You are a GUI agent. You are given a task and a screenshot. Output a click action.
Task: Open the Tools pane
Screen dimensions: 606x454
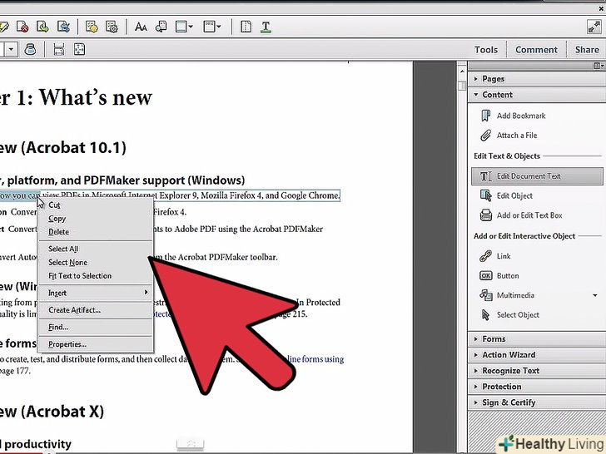click(486, 50)
